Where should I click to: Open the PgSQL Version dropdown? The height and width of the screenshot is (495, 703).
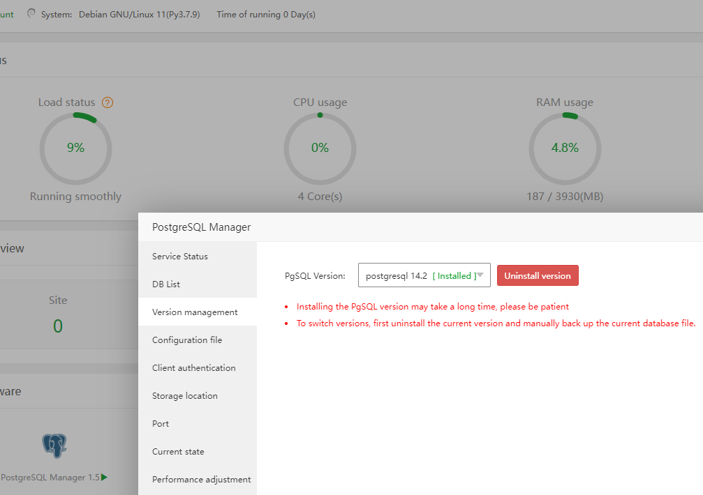[x=424, y=275]
